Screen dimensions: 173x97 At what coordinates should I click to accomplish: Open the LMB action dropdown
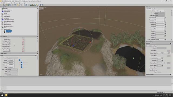coord(12,72)
